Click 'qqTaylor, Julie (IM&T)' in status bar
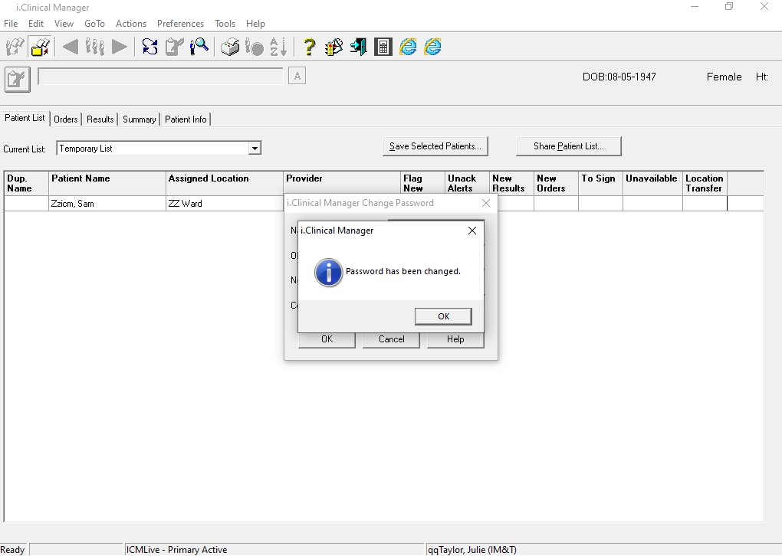 [472, 550]
